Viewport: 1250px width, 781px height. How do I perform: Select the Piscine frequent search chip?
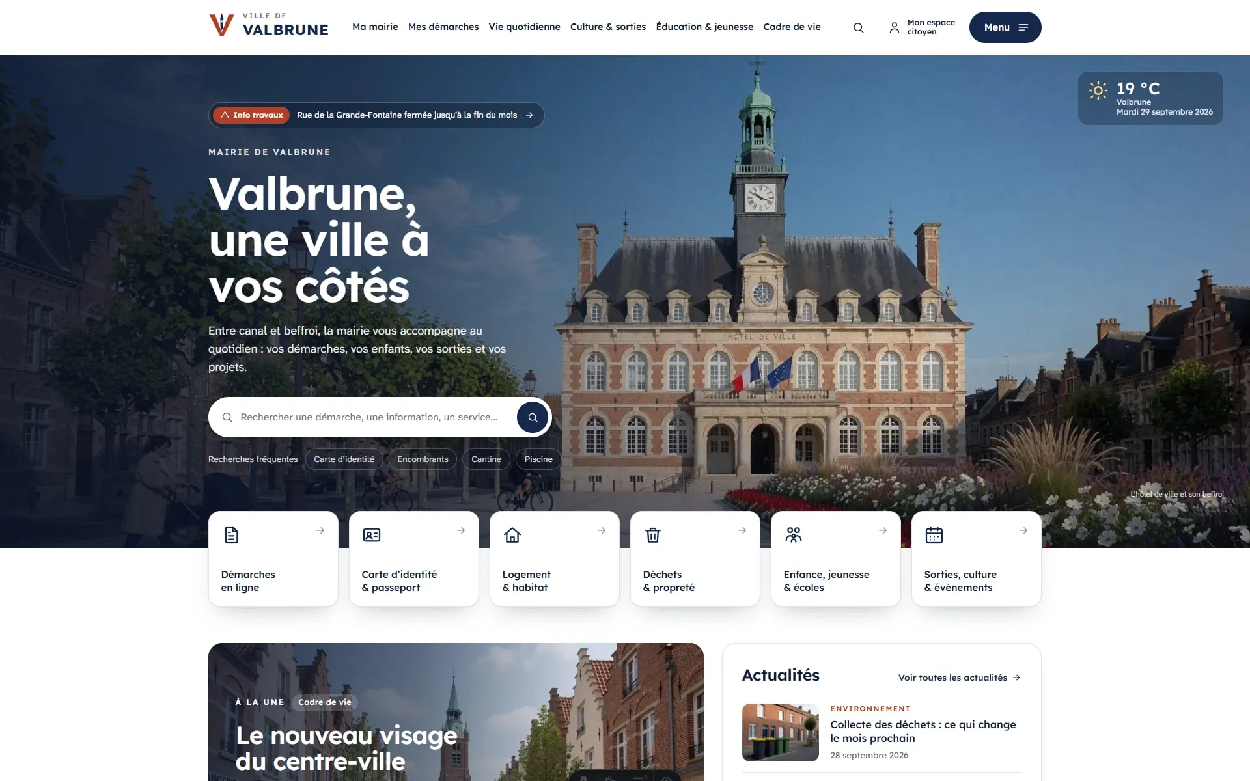538,459
